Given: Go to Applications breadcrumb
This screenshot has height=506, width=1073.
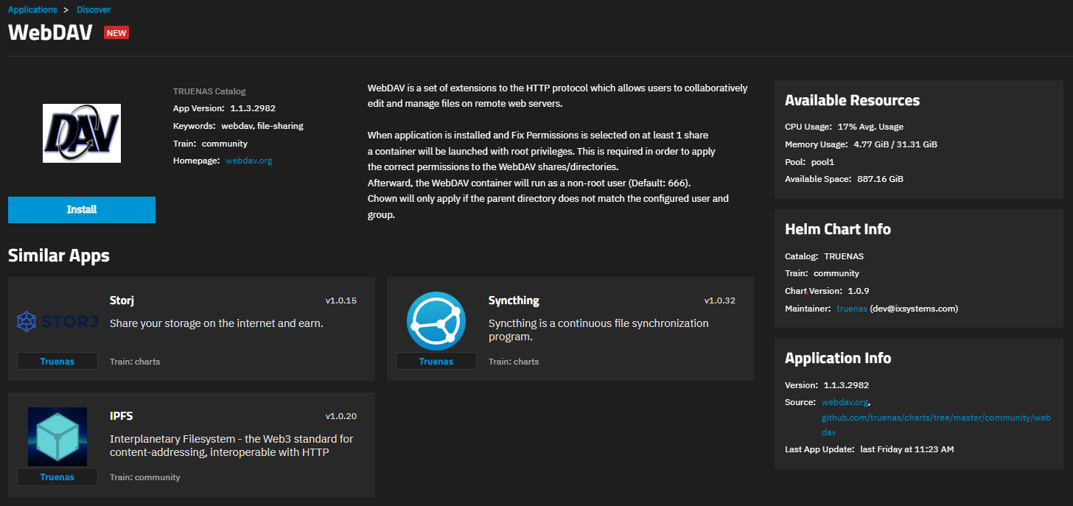Looking at the screenshot, I should pos(32,10).
